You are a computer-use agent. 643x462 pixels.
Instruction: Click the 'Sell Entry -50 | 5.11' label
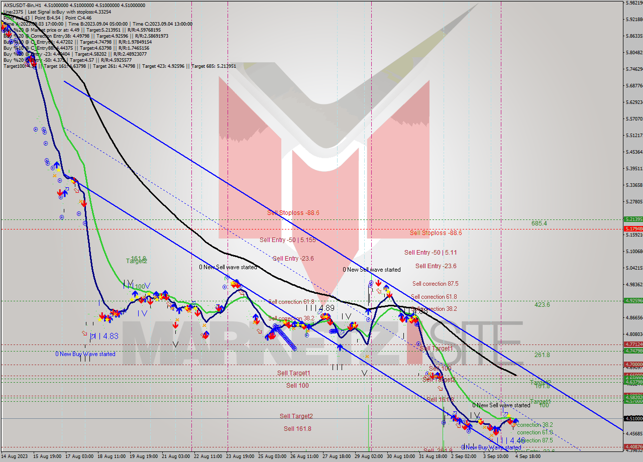tap(431, 253)
